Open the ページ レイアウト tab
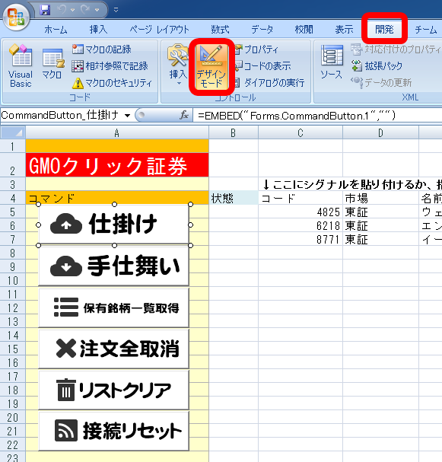The height and width of the screenshot is (462, 442). (x=159, y=30)
